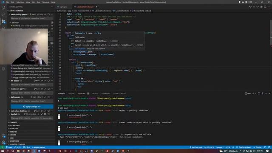Open the File menu
The height and width of the screenshot is (153, 272).
click(7, 2)
